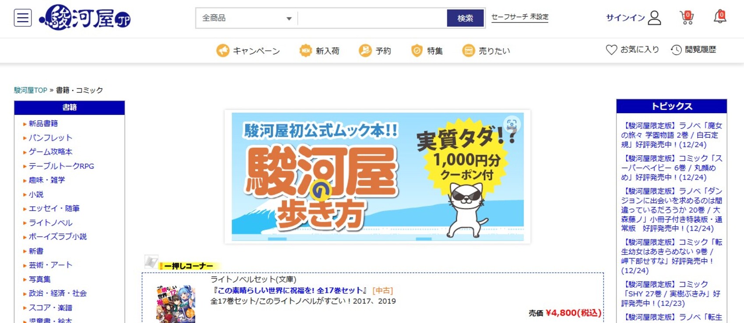Open ゲーム攻略本 category in sidebar
Image resolution: width=744 pixels, height=323 pixels.
50,152
